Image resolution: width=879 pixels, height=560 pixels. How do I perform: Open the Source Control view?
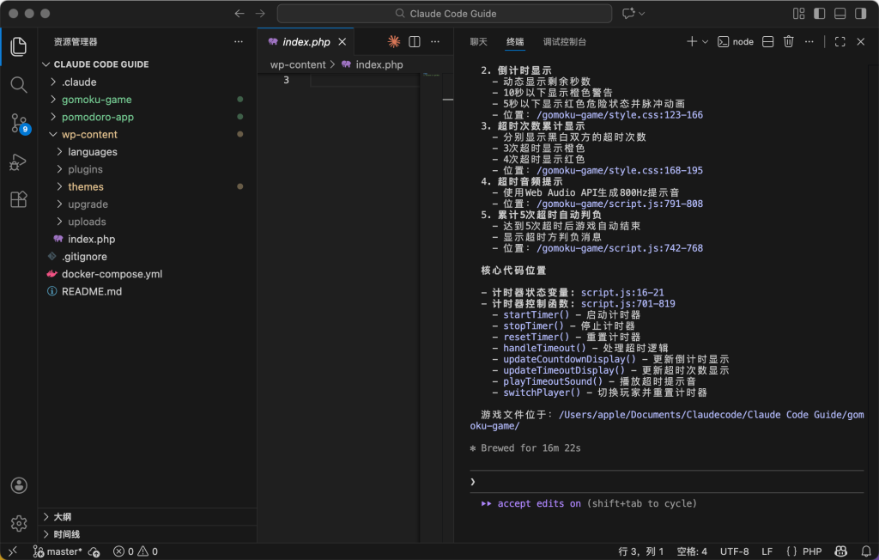coord(18,123)
